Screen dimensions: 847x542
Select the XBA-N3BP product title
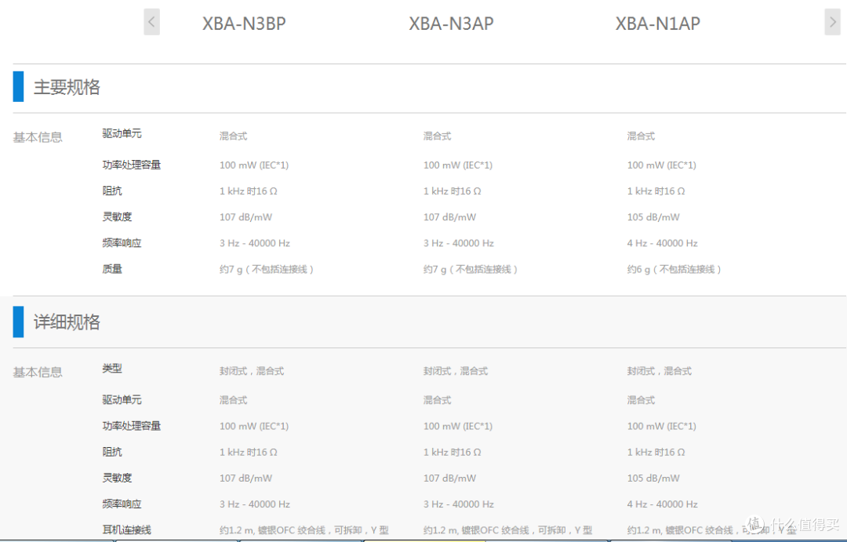pos(244,24)
